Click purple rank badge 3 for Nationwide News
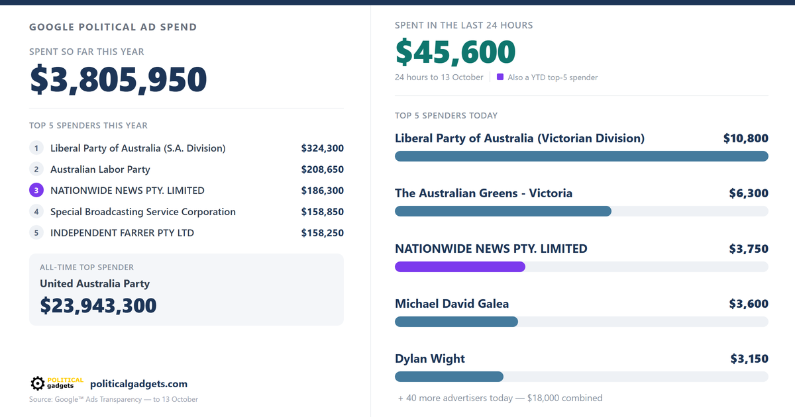795x417 pixels. tap(36, 191)
